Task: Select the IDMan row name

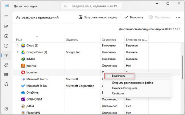Action: pyautogui.click(x=31, y=59)
